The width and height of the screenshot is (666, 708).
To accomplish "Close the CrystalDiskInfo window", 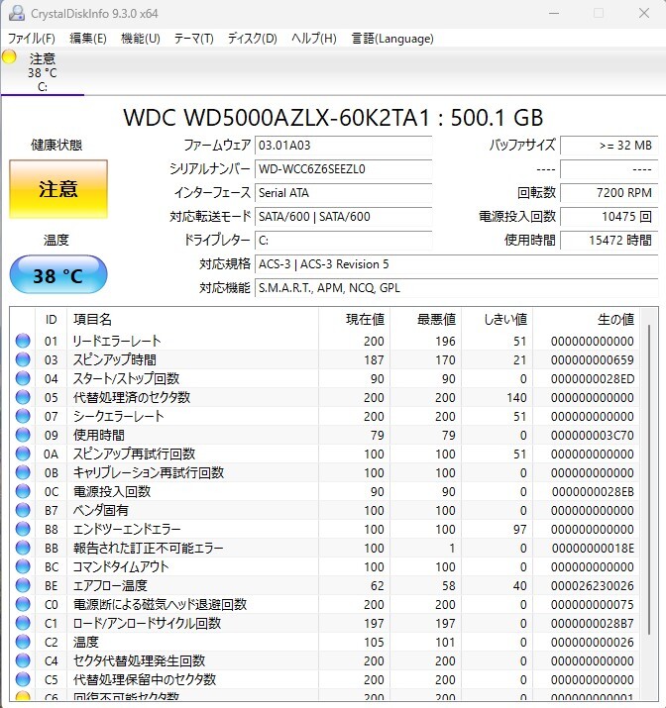I will coord(644,14).
